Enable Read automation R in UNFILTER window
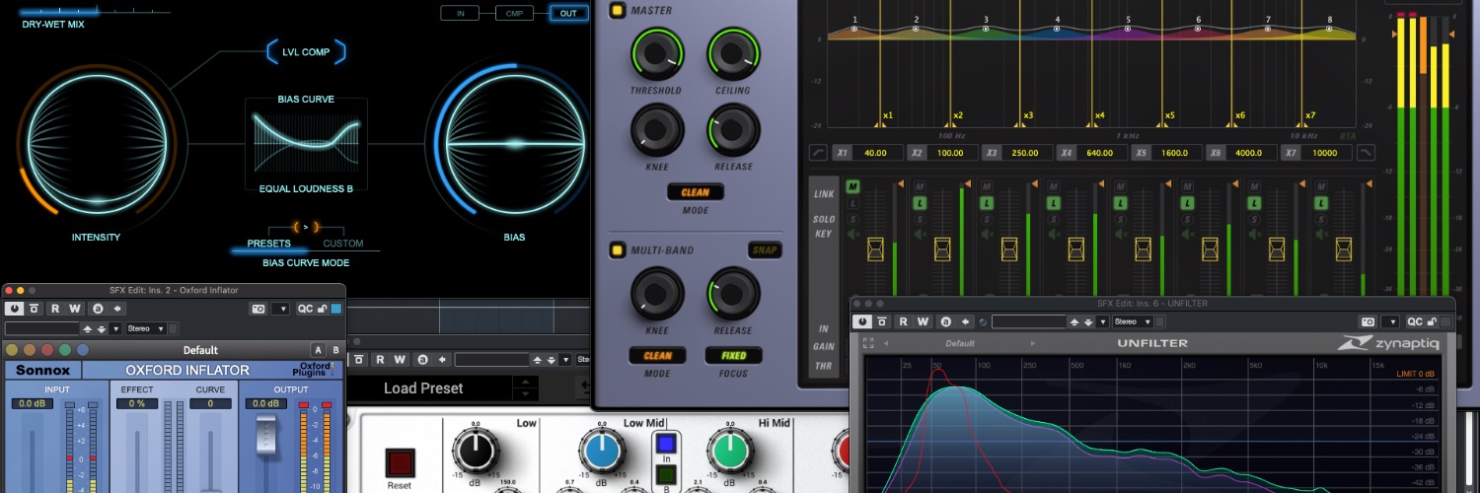1480x493 pixels. pos(903,321)
